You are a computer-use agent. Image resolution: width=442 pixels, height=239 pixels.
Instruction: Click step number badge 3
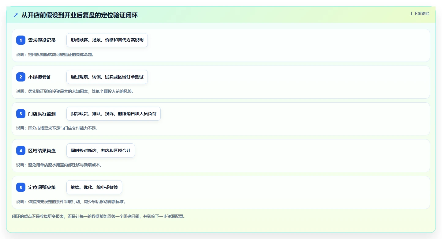pyautogui.click(x=21, y=114)
